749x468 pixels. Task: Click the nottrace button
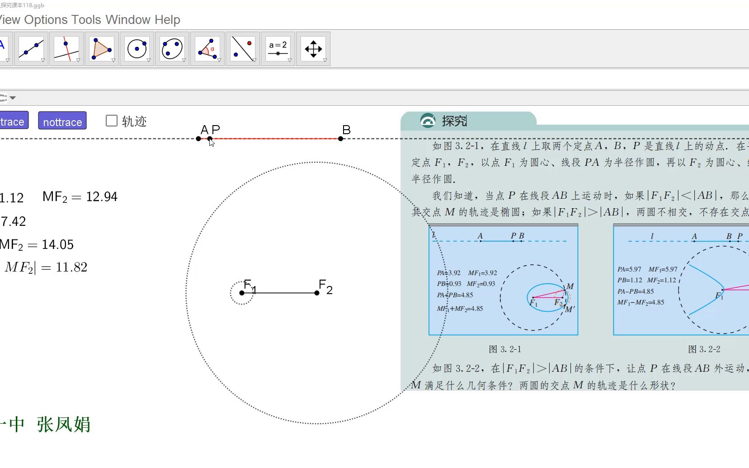click(62, 121)
